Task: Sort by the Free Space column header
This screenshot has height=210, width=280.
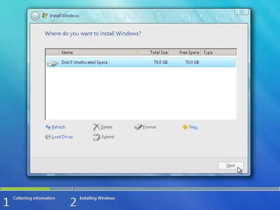Action: [185, 52]
